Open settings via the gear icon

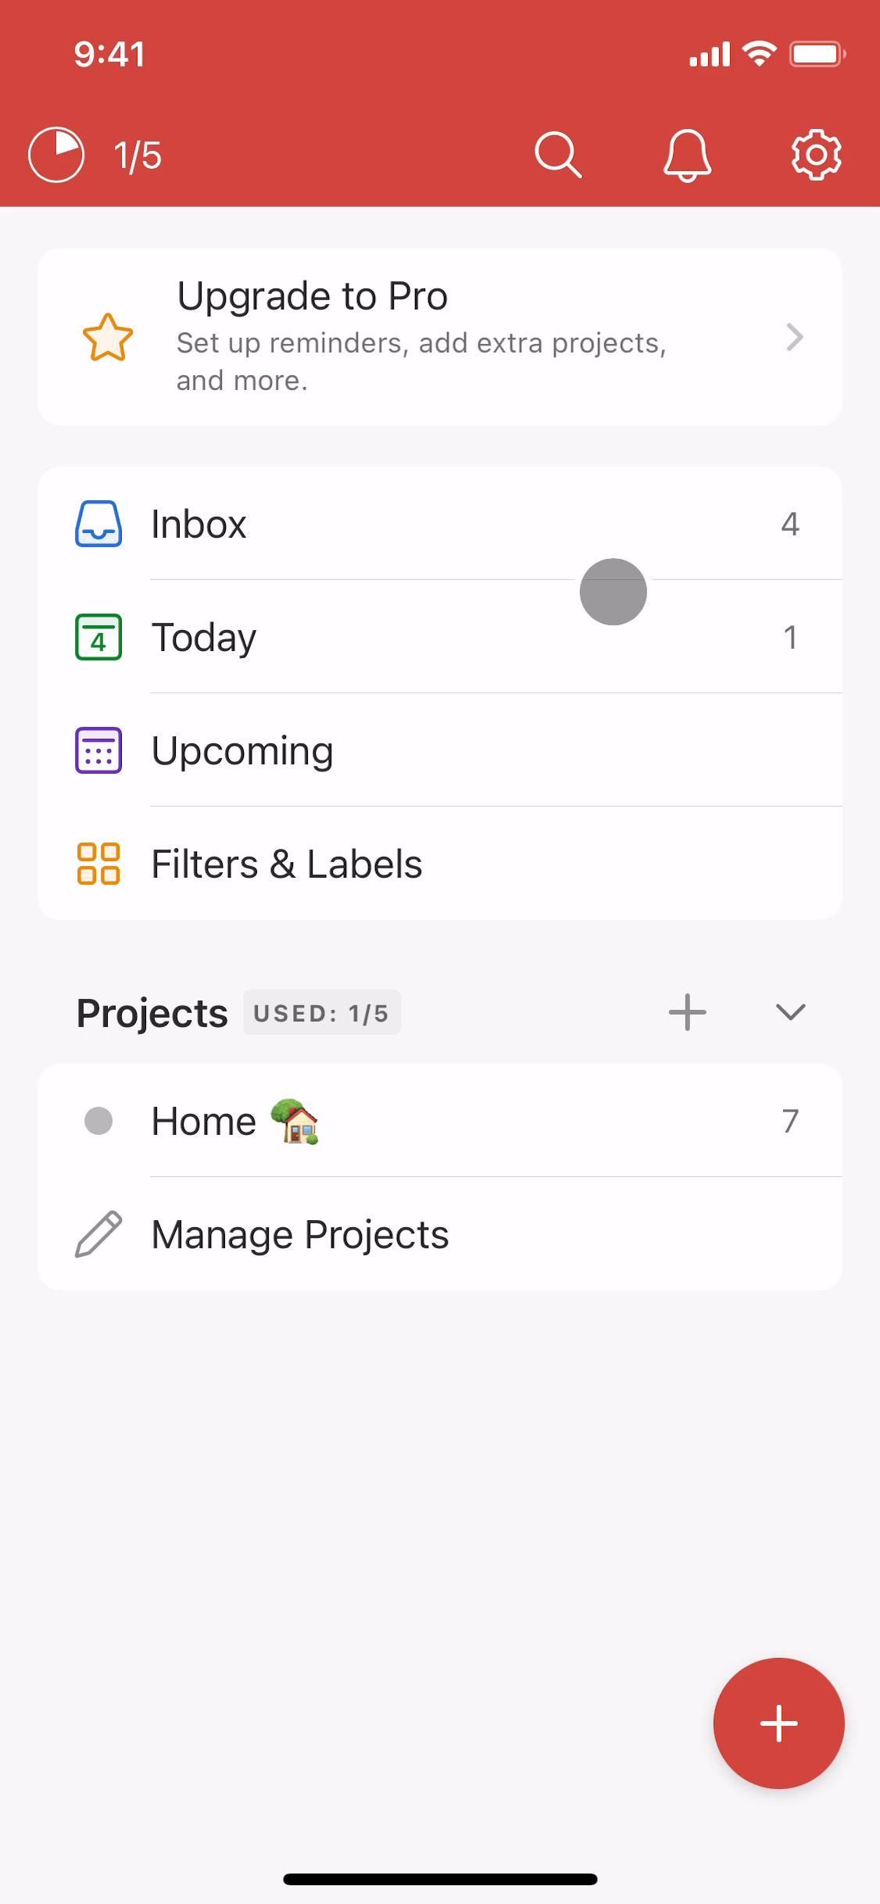[816, 155]
